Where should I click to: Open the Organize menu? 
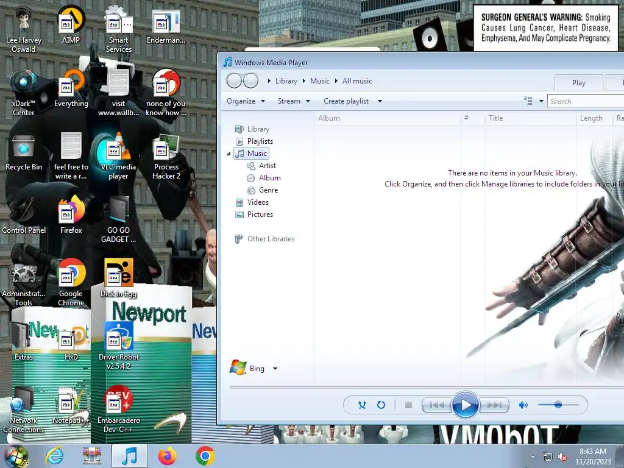[x=246, y=101]
